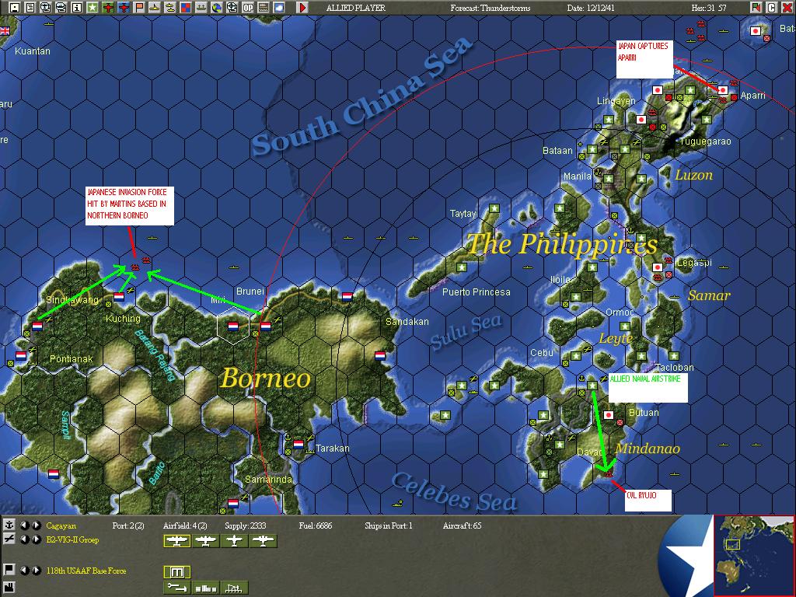This screenshot has width=796, height=597.
Task: Go to previous air group before B2-VIG-II Groep
Action: point(24,539)
